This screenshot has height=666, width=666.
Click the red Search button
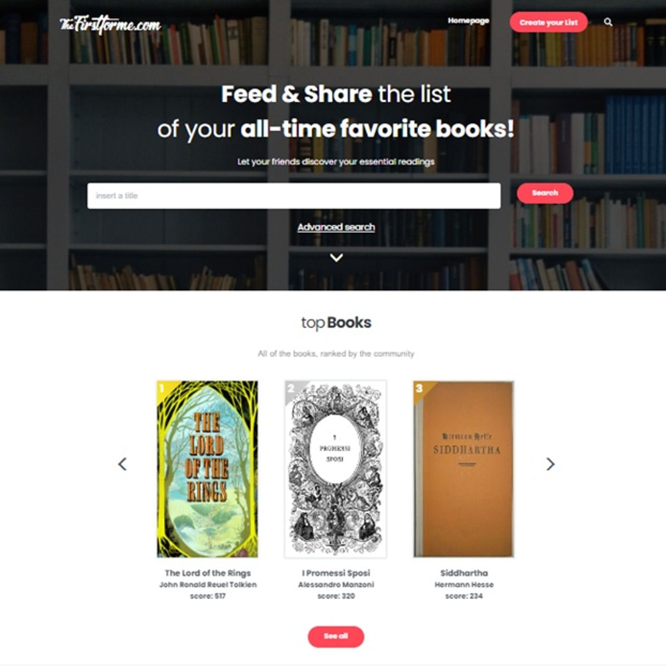coord(545,193)
